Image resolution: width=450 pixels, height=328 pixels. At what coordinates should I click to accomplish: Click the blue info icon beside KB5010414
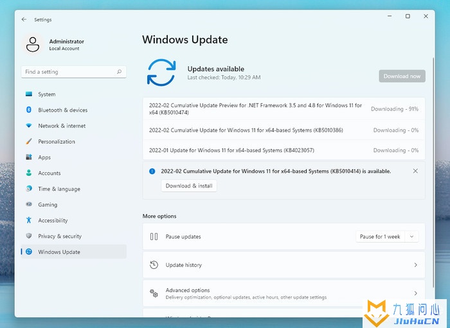click(x=152, y=171)
